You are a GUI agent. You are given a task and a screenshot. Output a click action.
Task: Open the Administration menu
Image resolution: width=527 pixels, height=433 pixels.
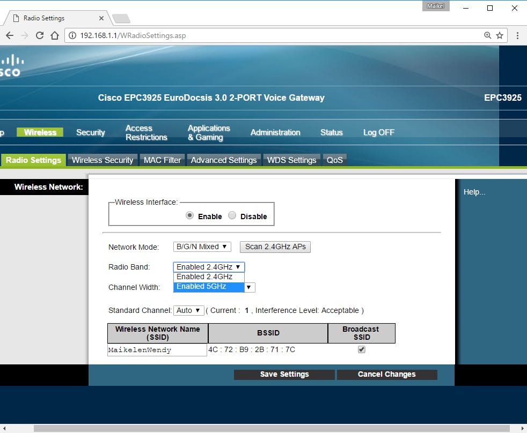point(275,132)
